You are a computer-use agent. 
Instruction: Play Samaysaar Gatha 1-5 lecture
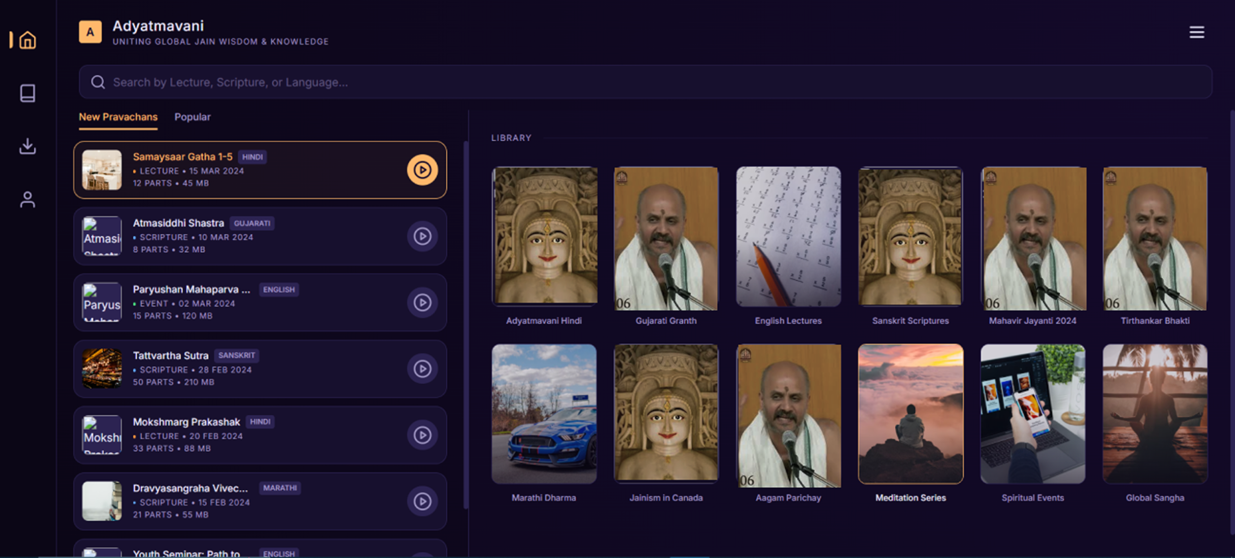tap(422, 170)
